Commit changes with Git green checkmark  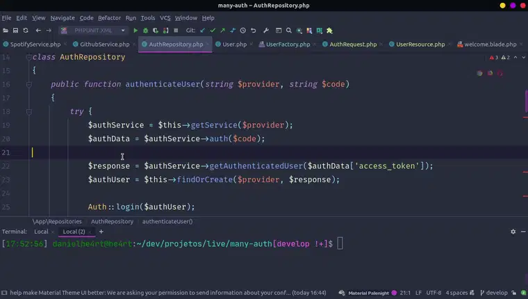pos(213,31)
